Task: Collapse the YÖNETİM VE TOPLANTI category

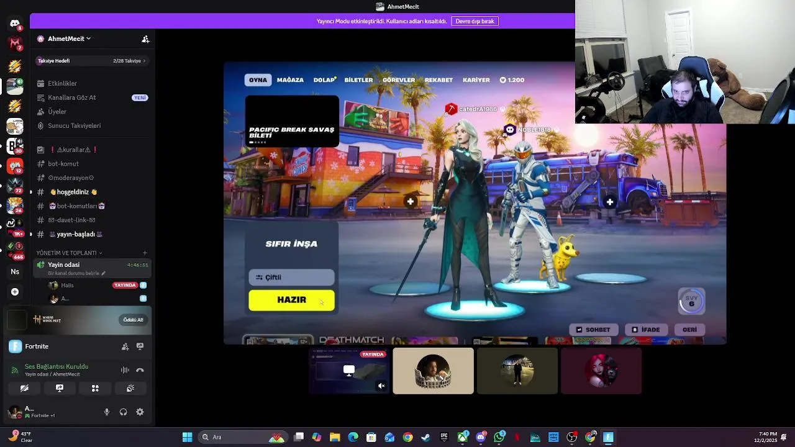Action: (69, 253)
